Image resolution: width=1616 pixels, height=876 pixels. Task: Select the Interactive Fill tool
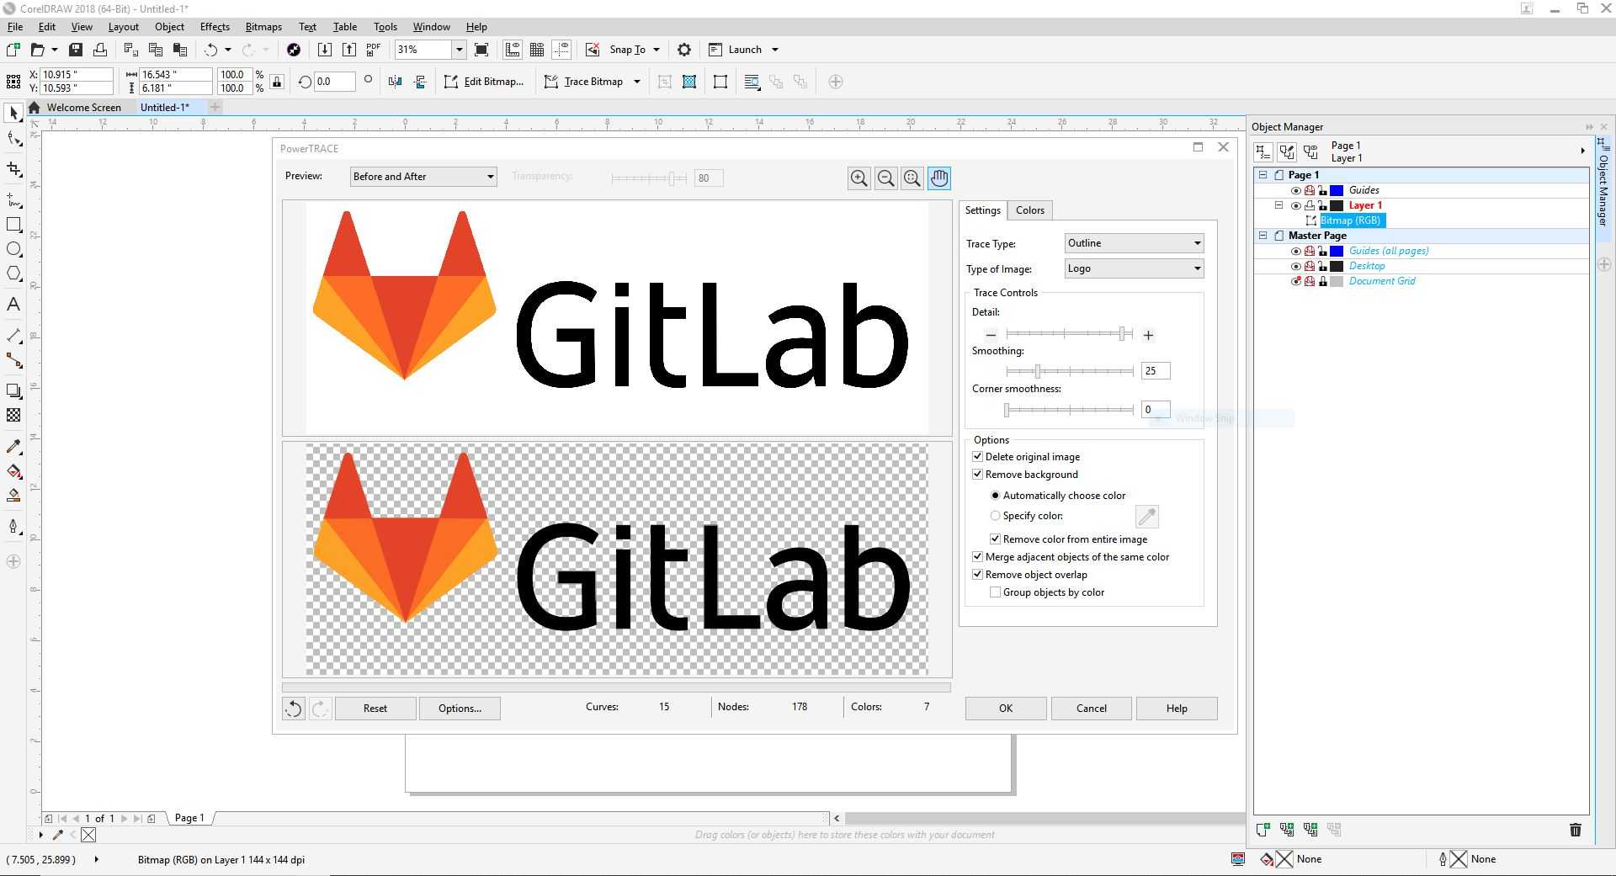click(x=13, y=471)
